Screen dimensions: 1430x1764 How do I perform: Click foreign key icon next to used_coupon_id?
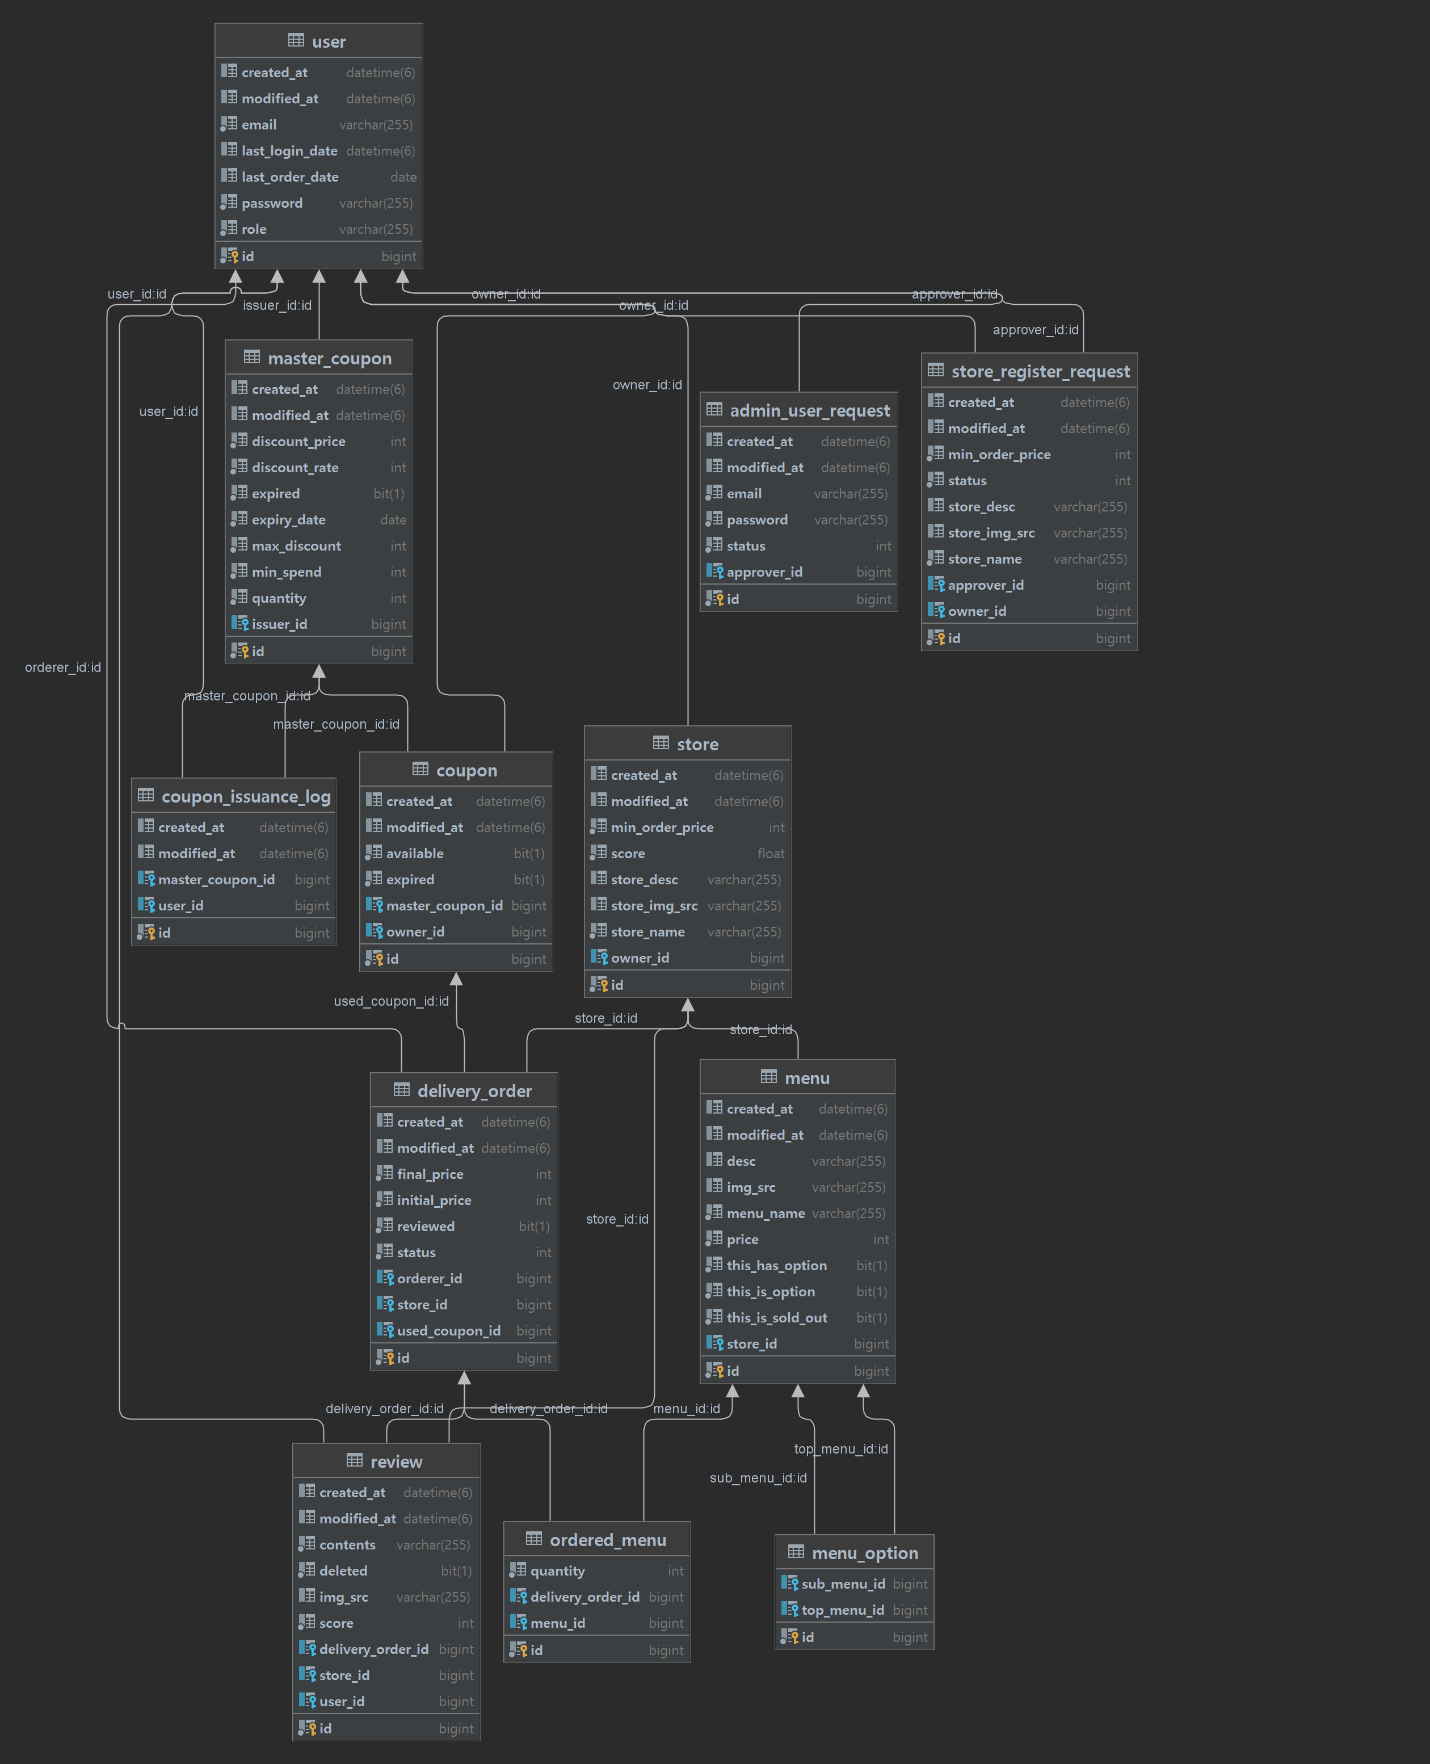coord(385,1330)
